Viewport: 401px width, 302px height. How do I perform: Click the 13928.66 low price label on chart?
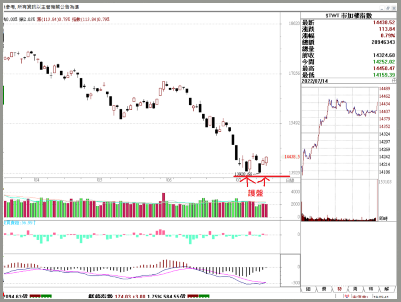pyautogui.click(x=243, y=174)
